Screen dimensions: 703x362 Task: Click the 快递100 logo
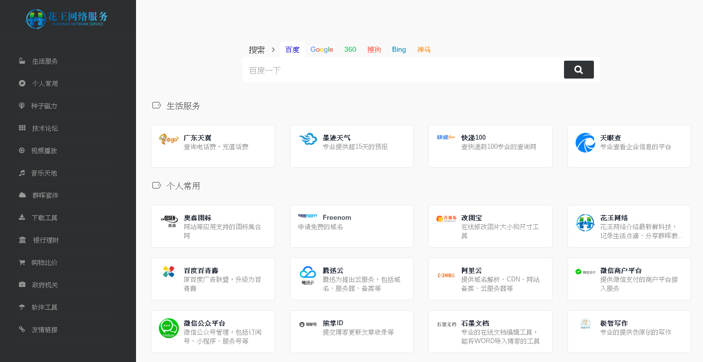(446, 137)
